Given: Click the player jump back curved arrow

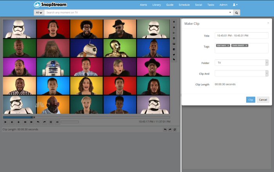Looking at the screenshot, I should [38, 122].
